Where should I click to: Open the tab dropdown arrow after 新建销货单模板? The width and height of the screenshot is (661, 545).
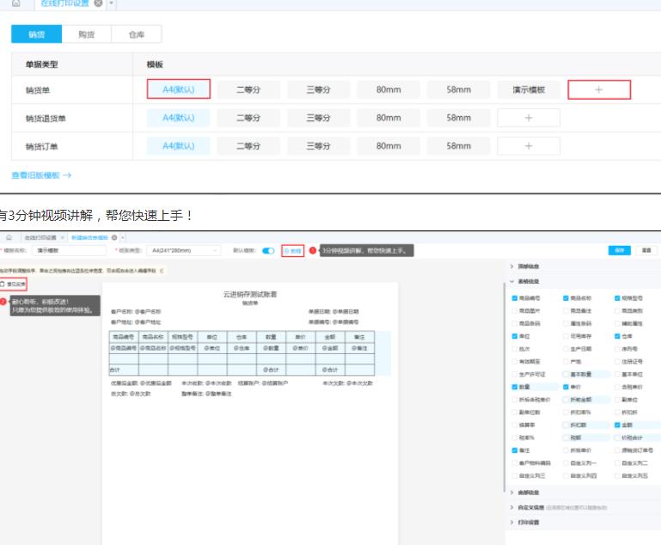click(x=123, y=238)
